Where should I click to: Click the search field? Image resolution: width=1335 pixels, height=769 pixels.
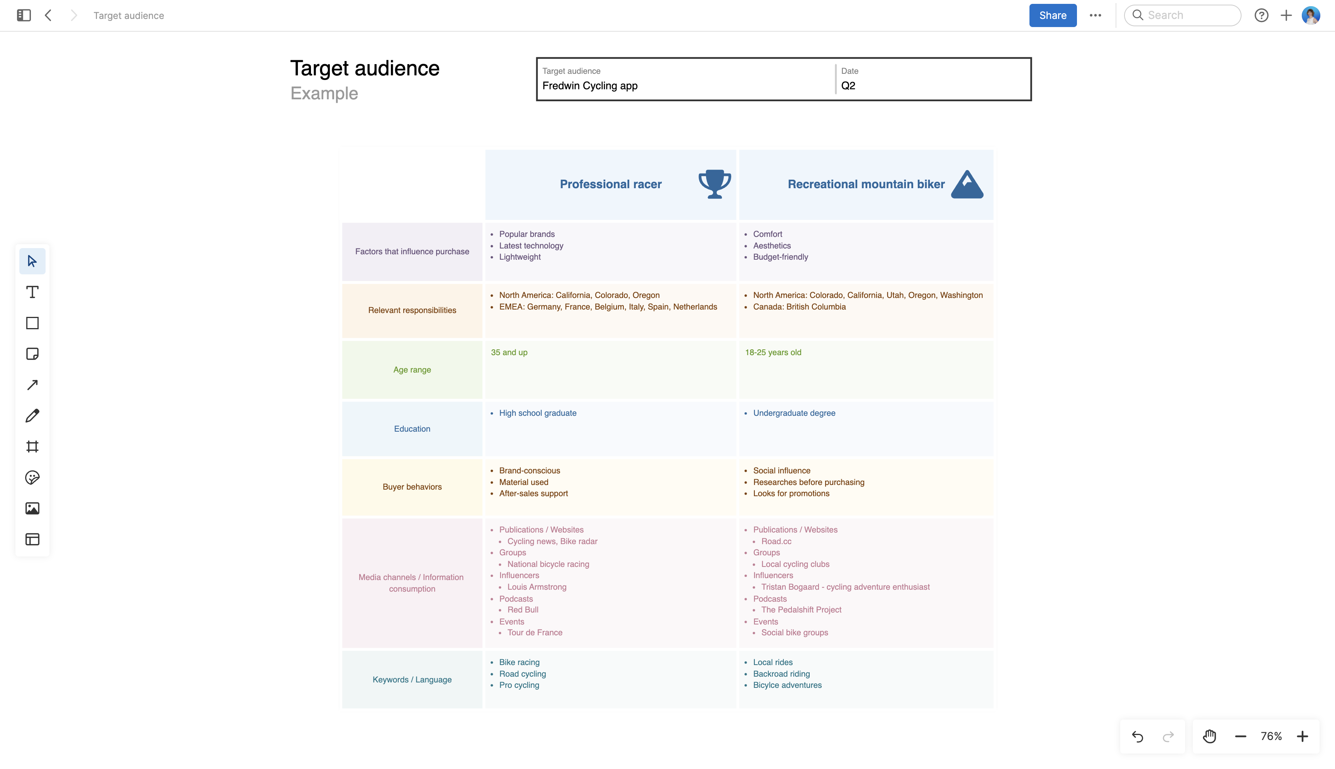(x=1182, y=15)
